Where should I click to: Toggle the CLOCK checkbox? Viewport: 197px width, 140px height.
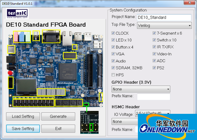click(x=113, y=33)
